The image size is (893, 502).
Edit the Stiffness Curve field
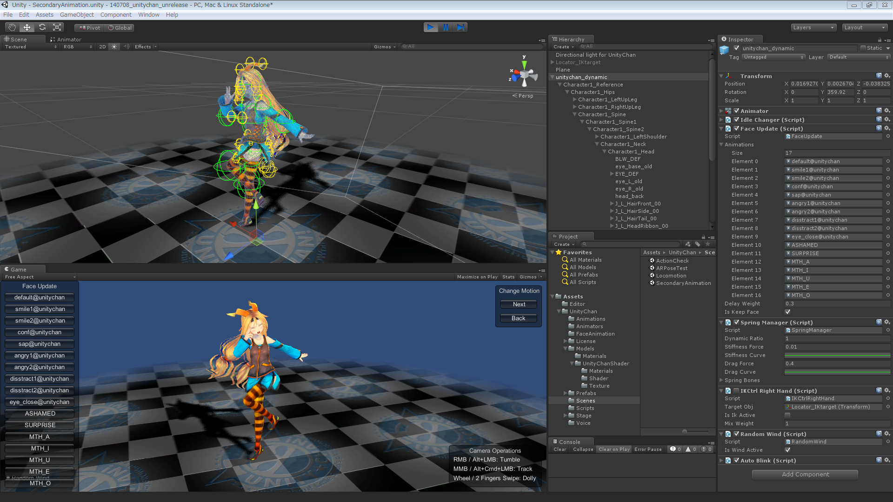tap(837, 355)
